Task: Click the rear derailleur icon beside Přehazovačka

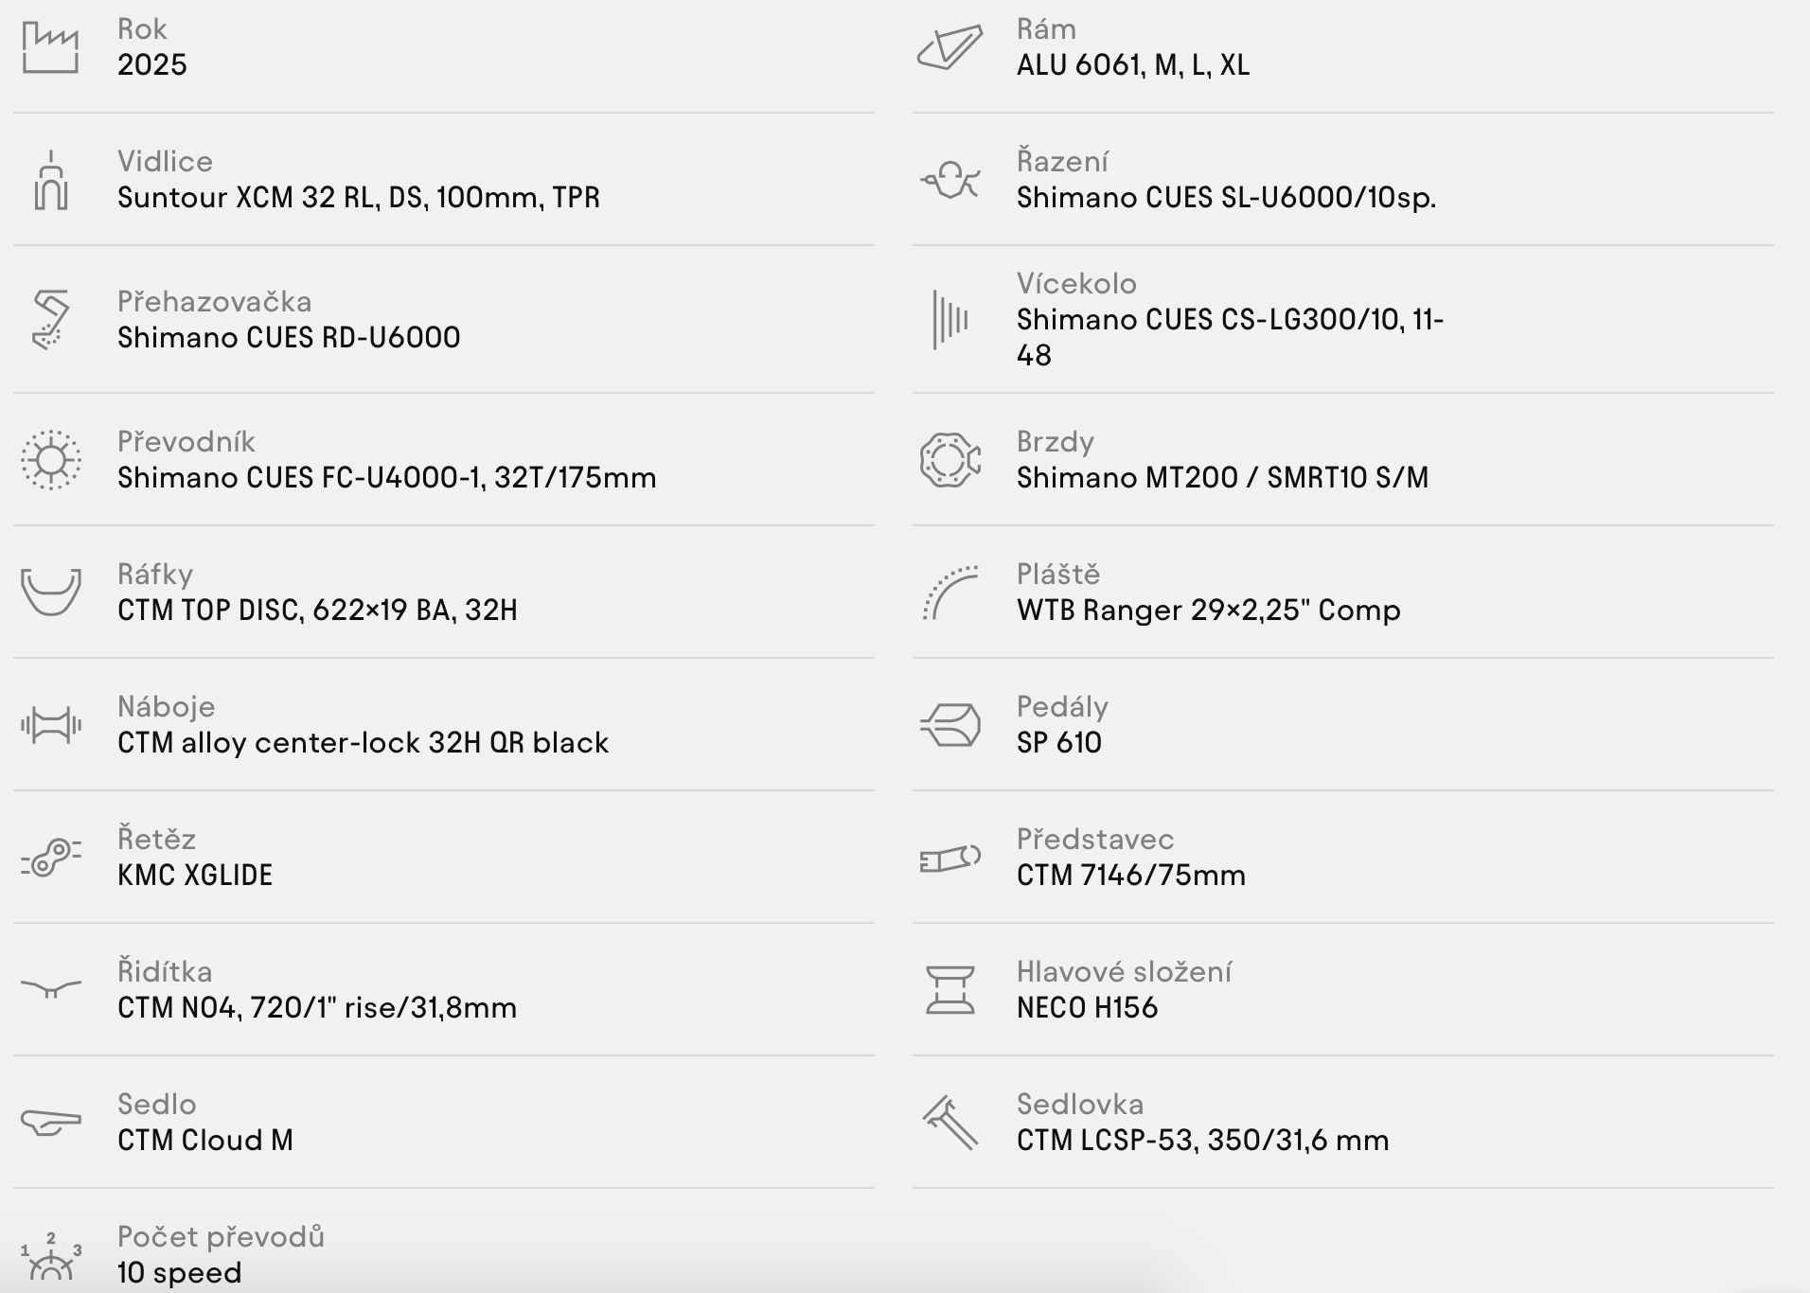Action: pos(50,320)
